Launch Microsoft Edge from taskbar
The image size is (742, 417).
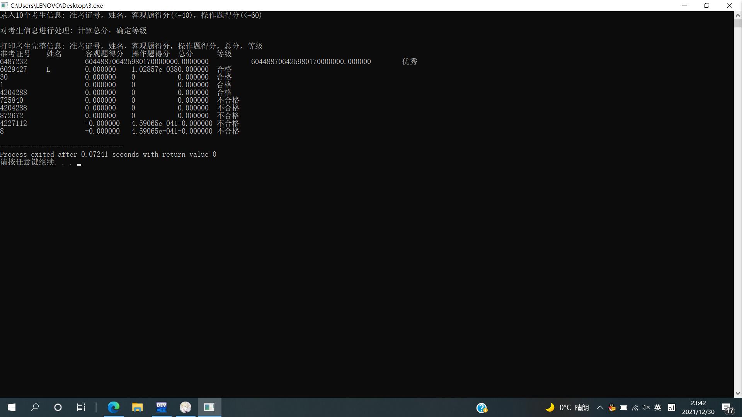114,407
